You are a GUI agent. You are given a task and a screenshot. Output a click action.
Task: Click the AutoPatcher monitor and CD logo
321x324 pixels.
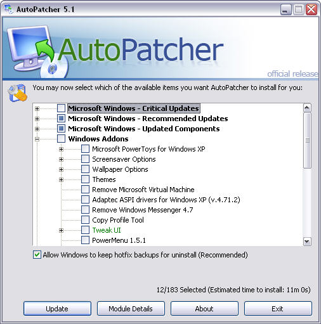37,51
